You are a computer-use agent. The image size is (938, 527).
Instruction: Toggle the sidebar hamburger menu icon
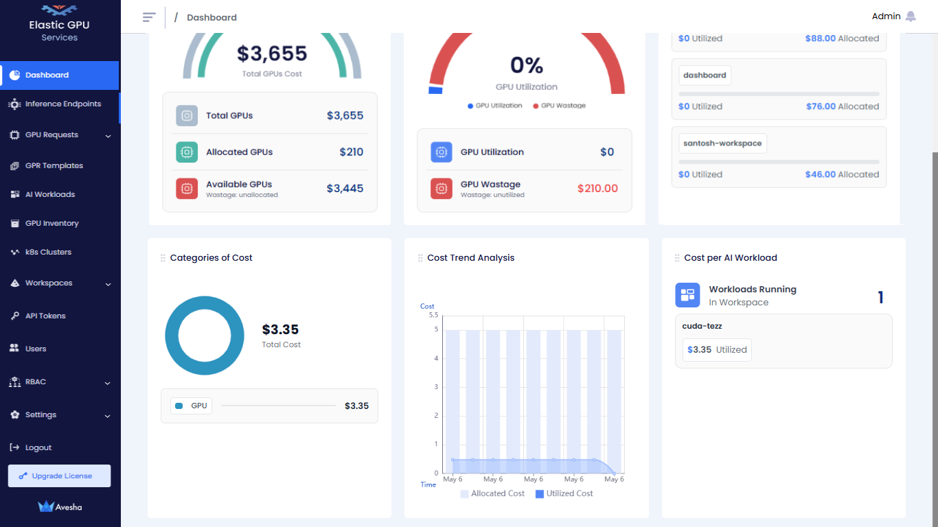tap(149, 17)
